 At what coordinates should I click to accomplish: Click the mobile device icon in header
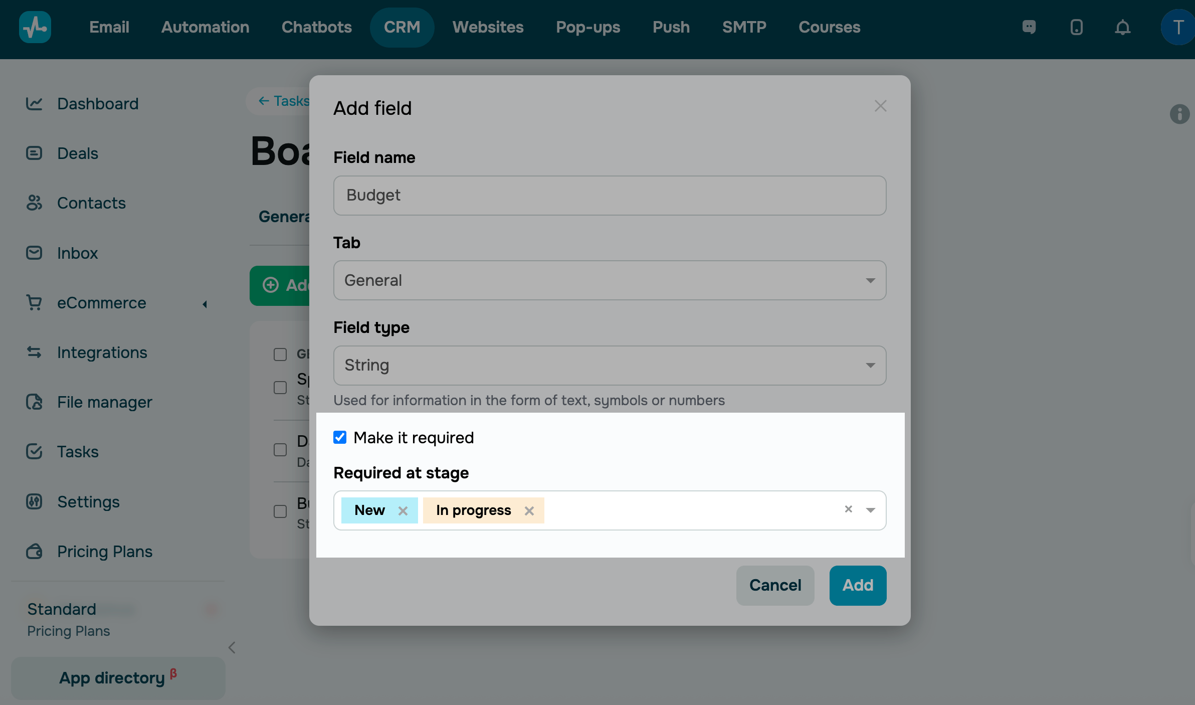coord(1076,27)
